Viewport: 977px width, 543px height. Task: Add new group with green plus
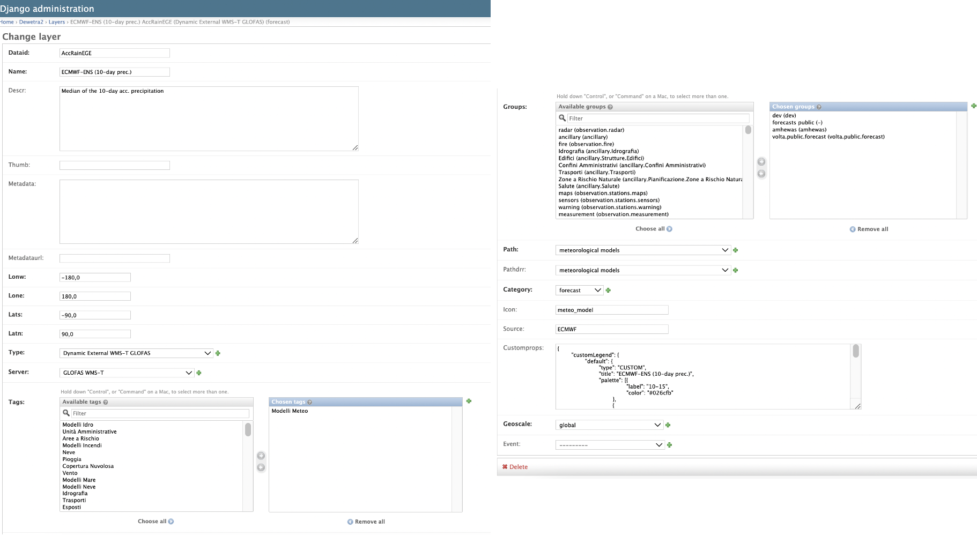pos(973,106)
